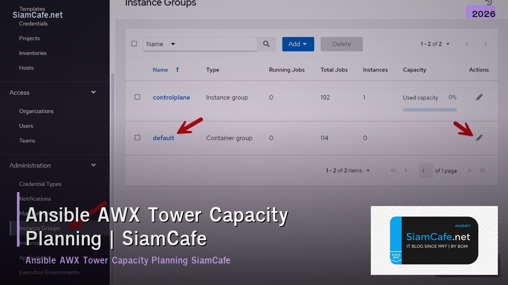Open the Name filter dropdown
Image resolution: width=508 pixels, height=285 pixels.
(162, 43)
